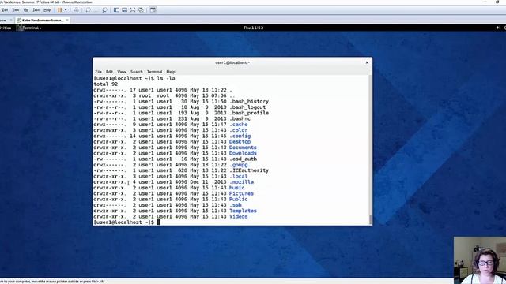Click the terminal vertical scrollbar
The height and width of the screenshot is (284, 506).
point(370,150)
